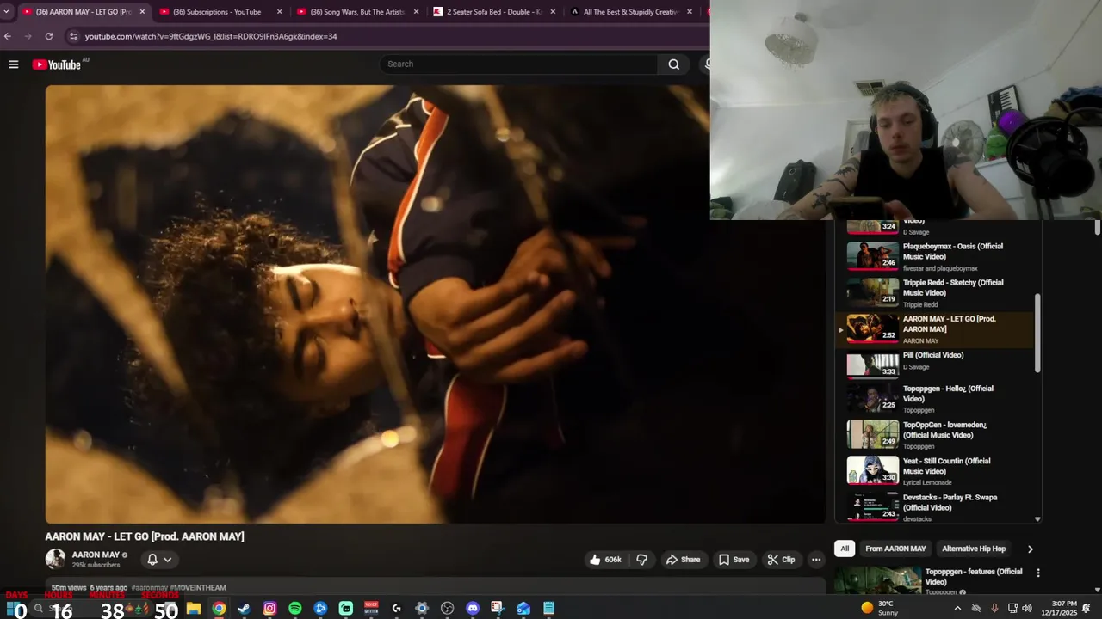Play Yeat - Still Countin playlist item
The image size is (1102, 619).
(936, 471)
